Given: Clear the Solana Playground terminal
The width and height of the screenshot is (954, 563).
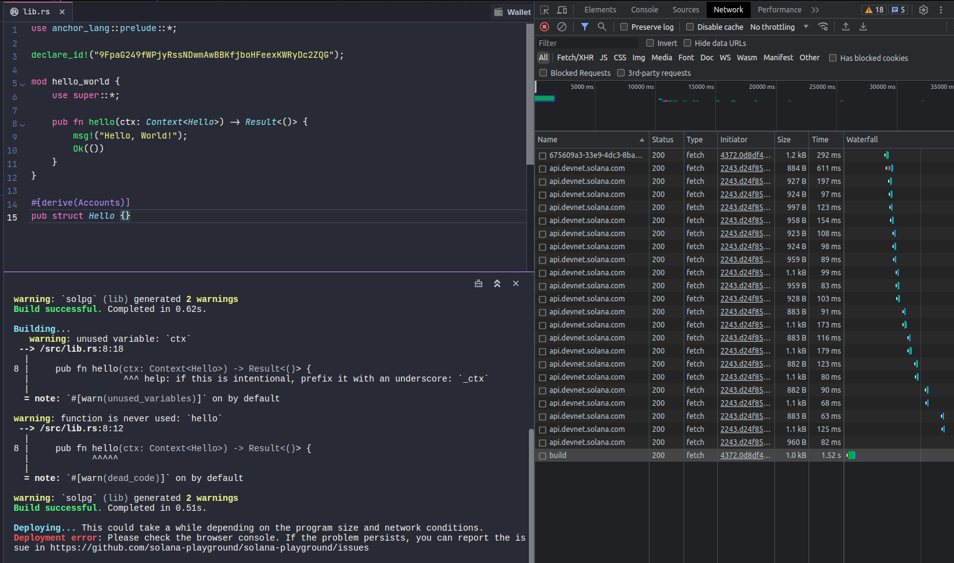Looking at the screenshot, I should click(x=479, y=283).
